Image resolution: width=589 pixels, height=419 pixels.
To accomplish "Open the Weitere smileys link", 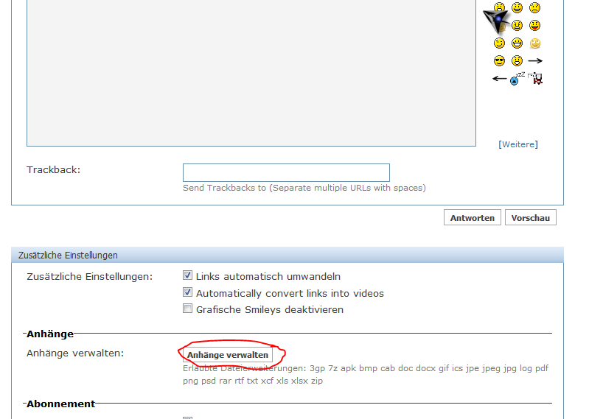I will click(x=518, y=144).
